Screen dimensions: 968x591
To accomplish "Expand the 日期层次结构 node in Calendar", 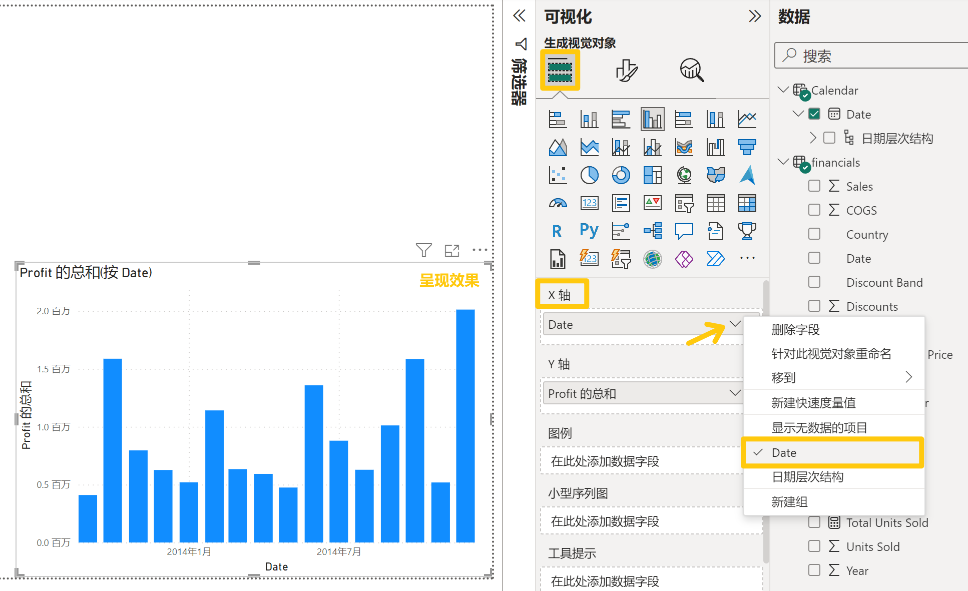I will coord(813,138).
